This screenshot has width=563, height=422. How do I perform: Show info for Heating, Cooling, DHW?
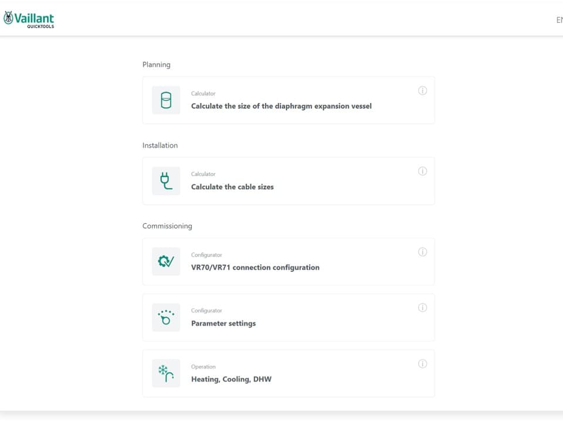pos(422,364)
